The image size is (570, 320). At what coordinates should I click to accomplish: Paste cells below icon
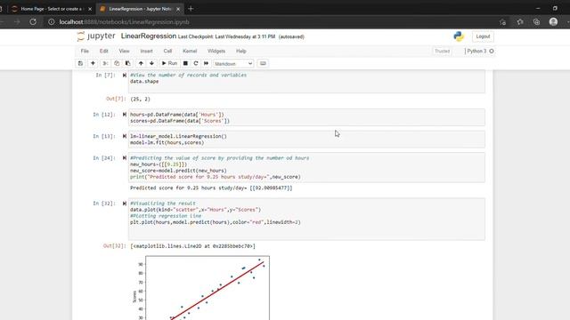pos(128,63)
